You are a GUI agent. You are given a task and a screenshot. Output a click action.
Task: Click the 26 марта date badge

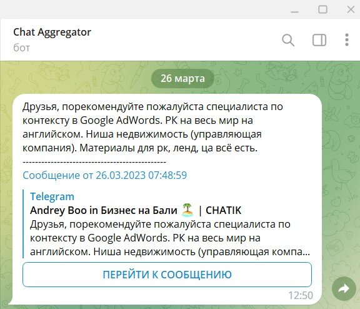pos(182,78)
